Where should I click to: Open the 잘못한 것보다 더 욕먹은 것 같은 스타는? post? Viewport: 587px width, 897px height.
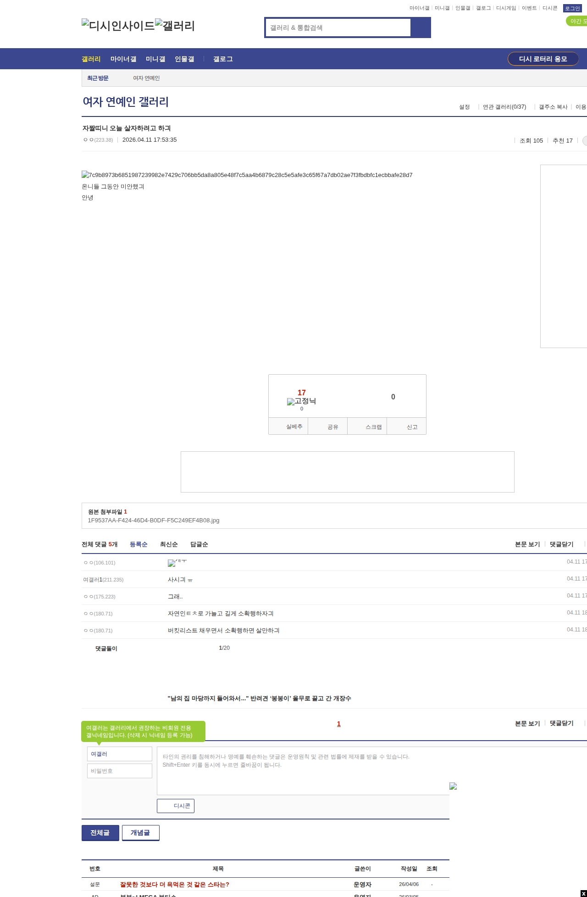pyautogui.click(x=175, y=885)
